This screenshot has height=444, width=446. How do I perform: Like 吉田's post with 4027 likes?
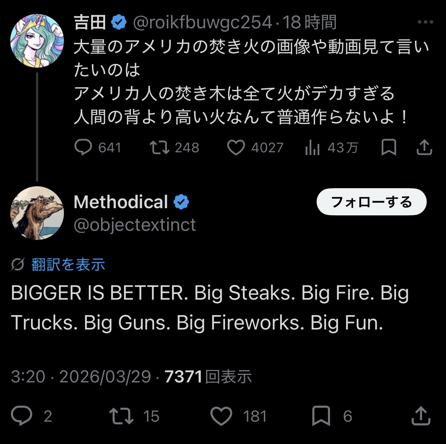tap(236, 147)
